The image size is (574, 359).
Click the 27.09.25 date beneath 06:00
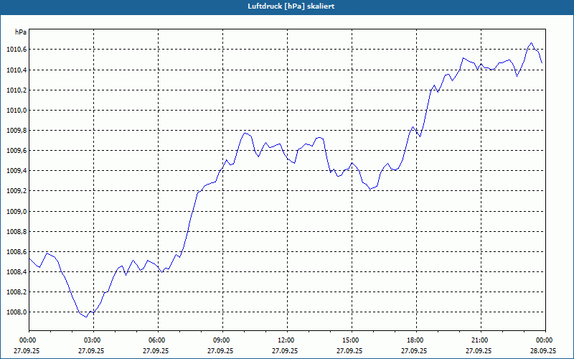pos(156,350)
